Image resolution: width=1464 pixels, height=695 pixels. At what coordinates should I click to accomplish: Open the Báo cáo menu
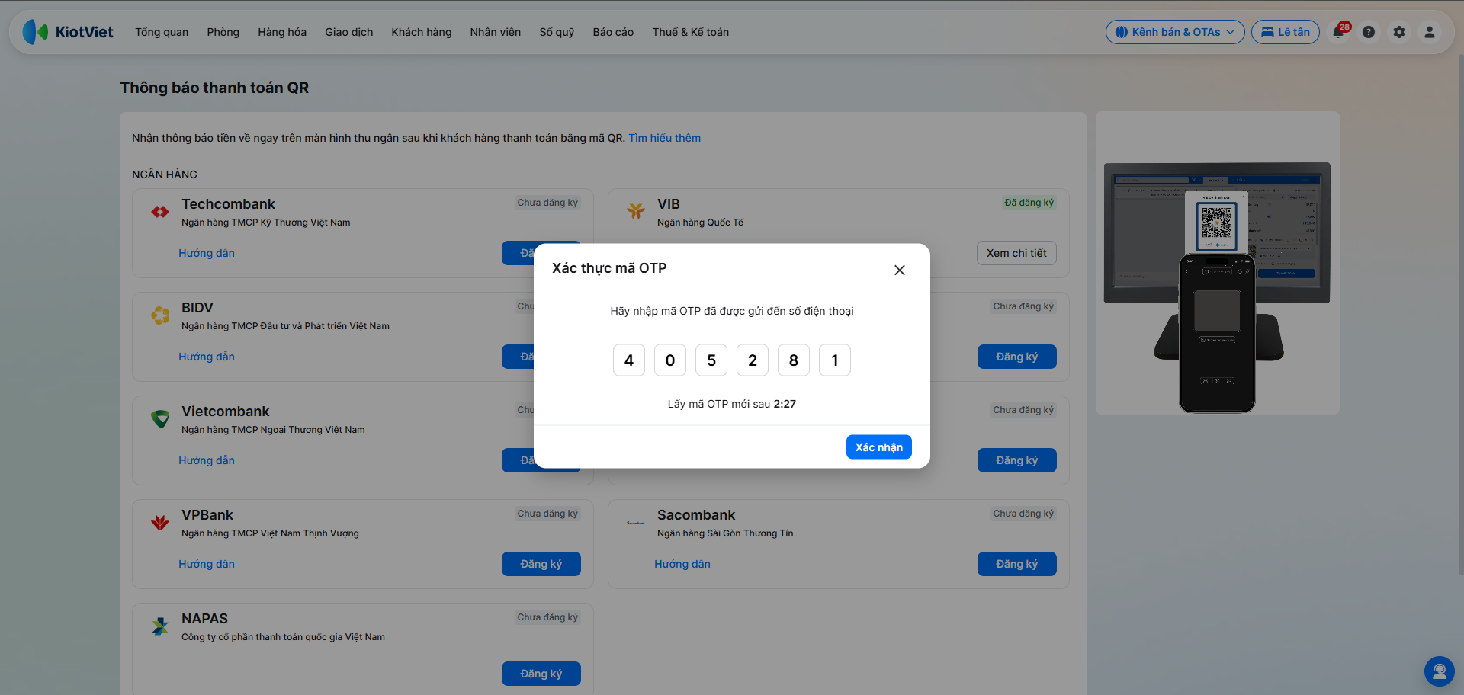click(x=613, y=32)
